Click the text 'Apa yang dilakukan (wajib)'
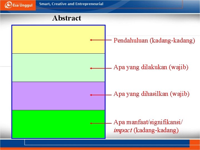The height and width of the screenshot is (150, 200). coord(151,67)
